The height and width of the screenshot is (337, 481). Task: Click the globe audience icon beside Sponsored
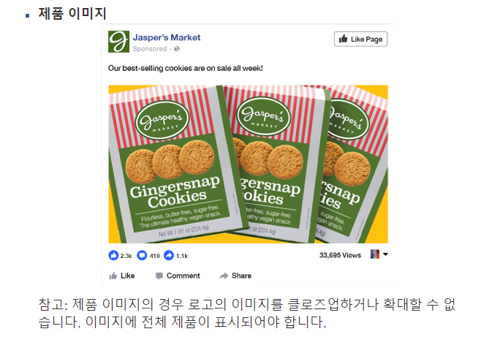[177, 49]
